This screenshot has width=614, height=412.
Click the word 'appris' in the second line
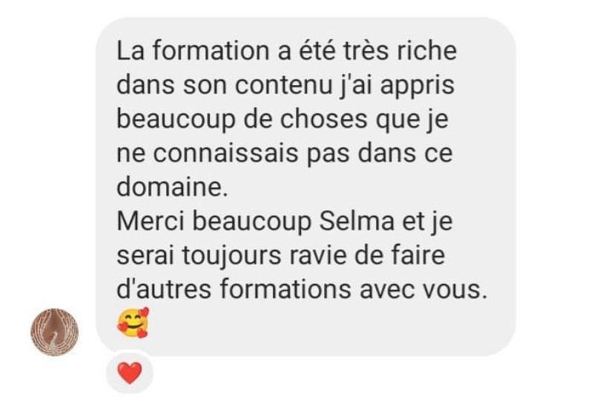(x=417, y=86)
